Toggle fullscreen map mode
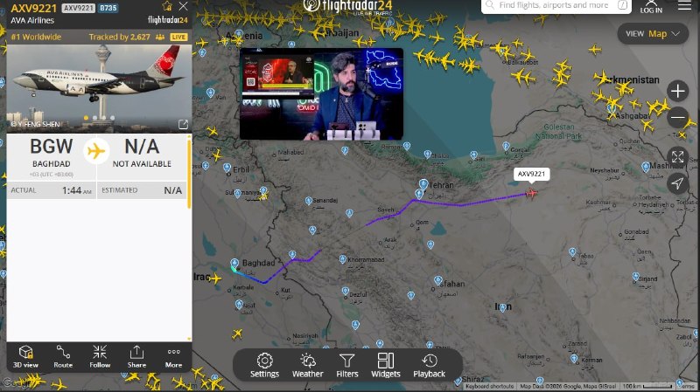This screenshot has height=392, width=700. [x=677, y=157]
